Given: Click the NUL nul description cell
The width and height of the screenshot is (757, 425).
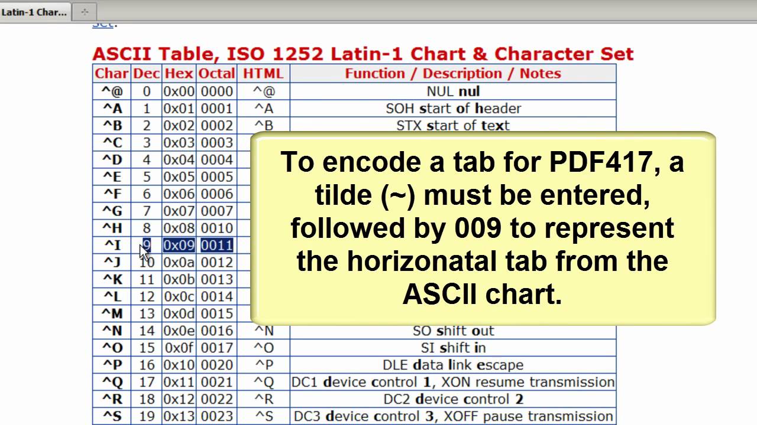Looking at the screenshot, I should tap(453, 91).
